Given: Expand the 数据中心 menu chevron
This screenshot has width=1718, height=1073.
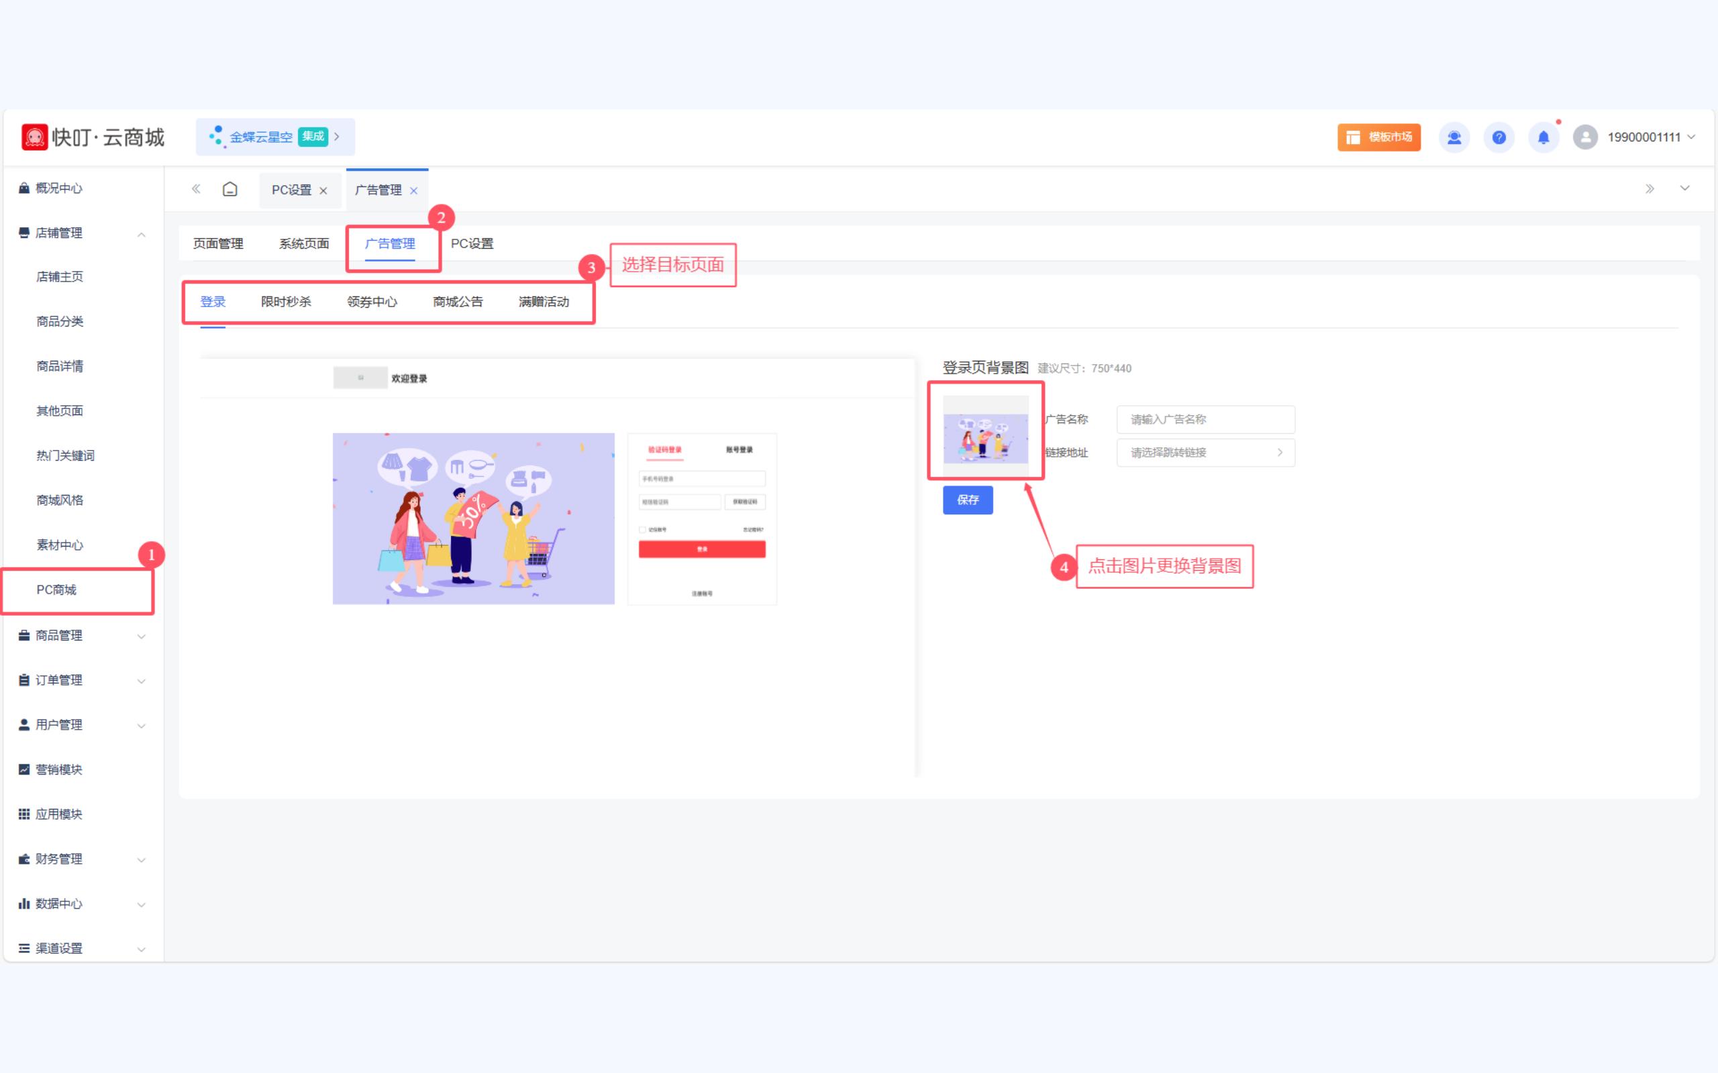Looking at the screenshot, I should [142, 905].
